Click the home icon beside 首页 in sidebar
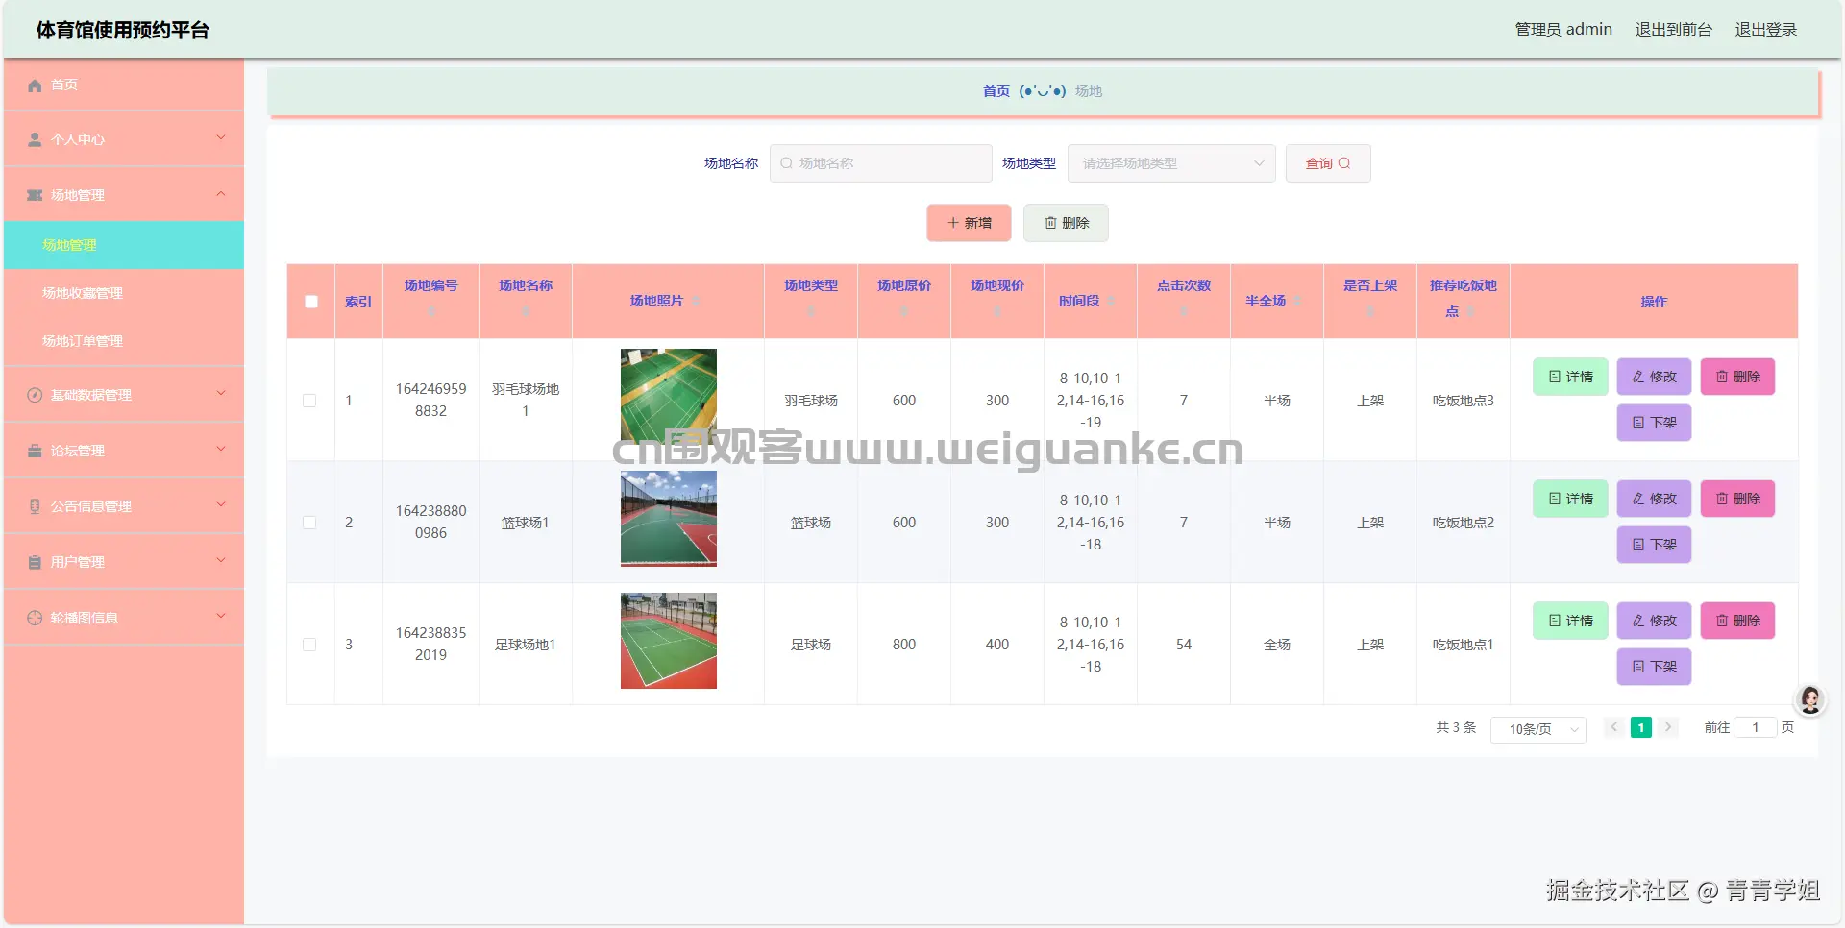This screenshot has width=1845, height=928. click(x=35, y=85)
